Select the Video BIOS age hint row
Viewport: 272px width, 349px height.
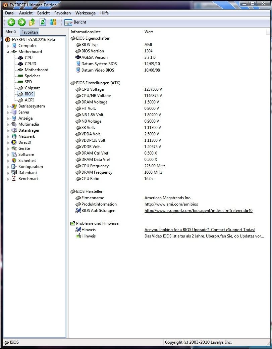[x=170, y=236]
